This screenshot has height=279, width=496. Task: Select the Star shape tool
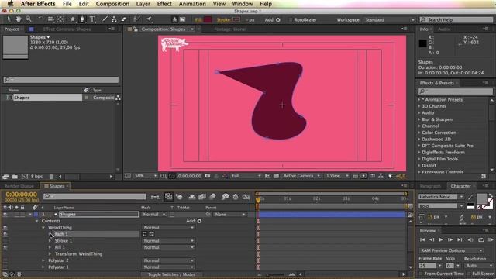(72, 19)
